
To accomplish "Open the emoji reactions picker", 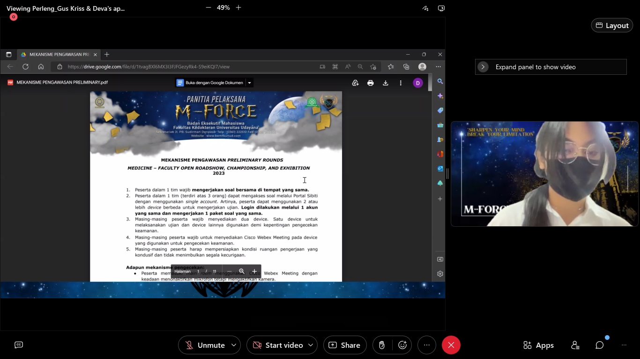I will coord(402,345).
